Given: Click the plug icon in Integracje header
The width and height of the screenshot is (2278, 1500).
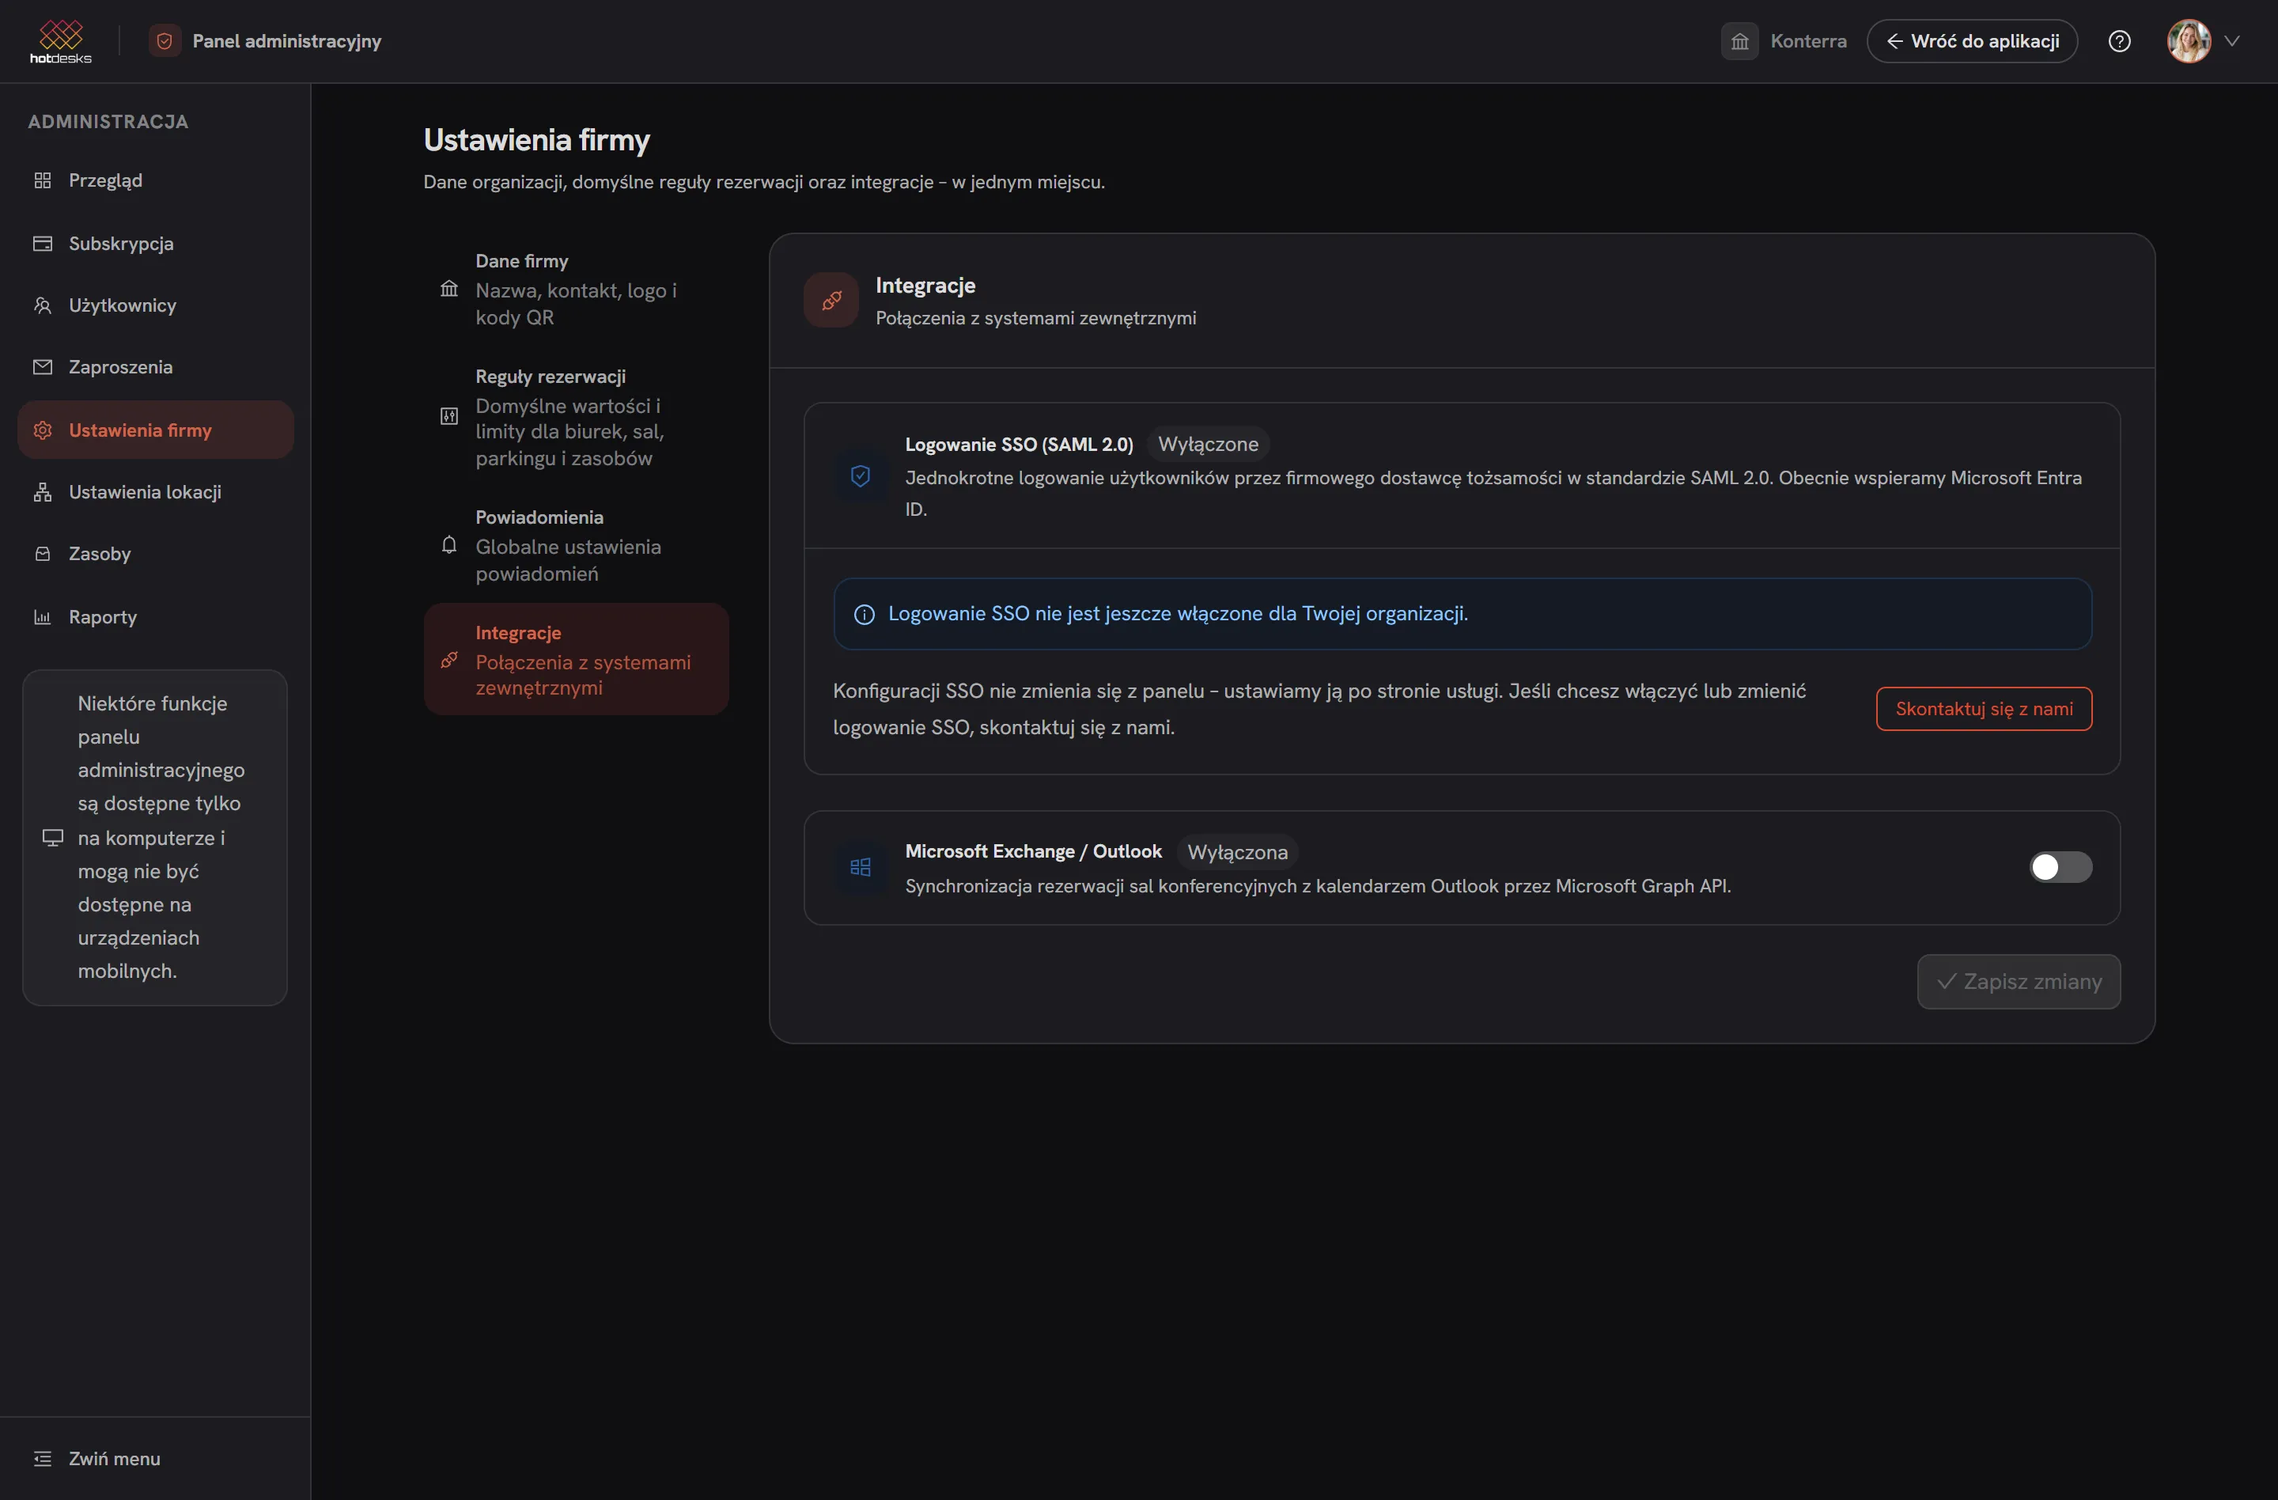Looking at the screenshot, I should click(831, 301).
